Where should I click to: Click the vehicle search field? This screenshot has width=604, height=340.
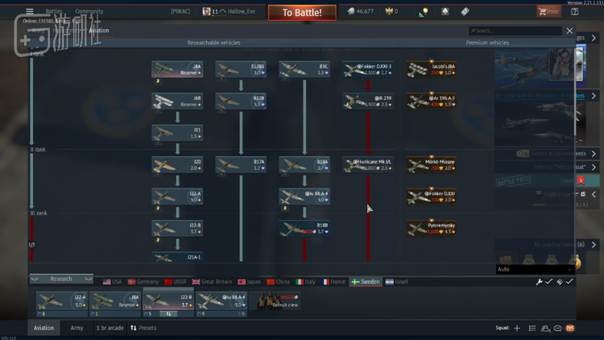(515, 31)
